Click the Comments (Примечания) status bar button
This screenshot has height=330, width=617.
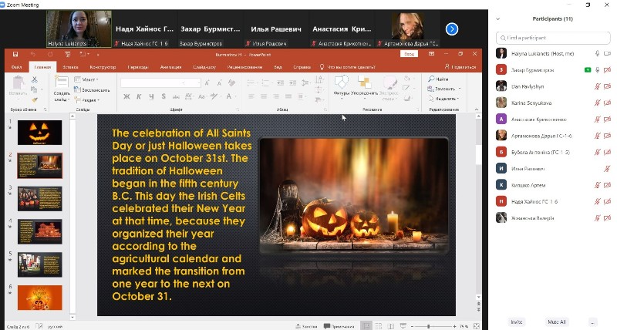click(x=339, y=326)
